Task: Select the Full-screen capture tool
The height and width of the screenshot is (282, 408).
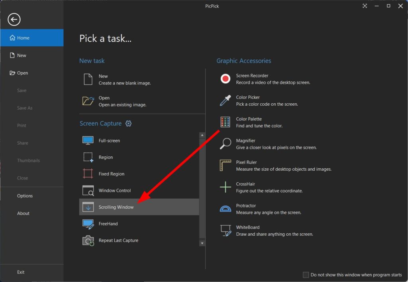Action: tap(110, 140)
